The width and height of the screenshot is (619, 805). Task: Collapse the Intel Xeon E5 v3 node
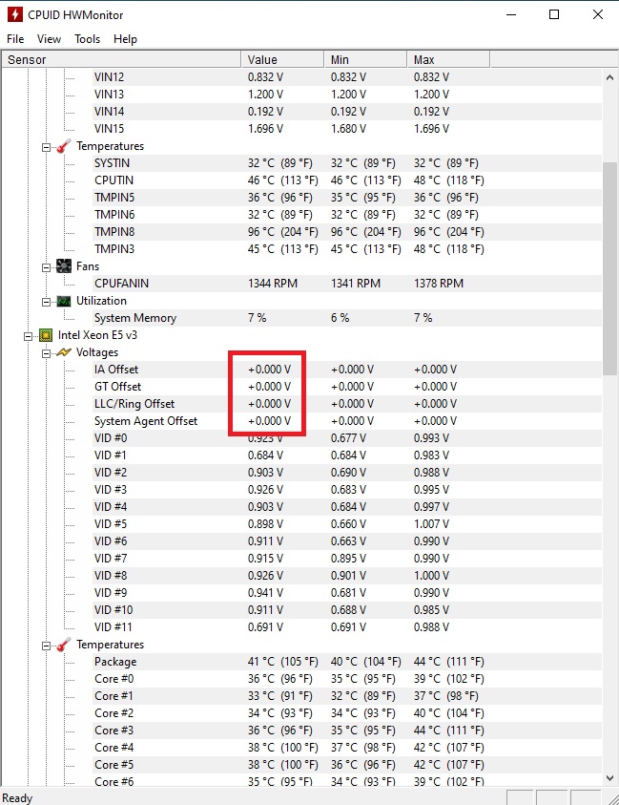28,335
